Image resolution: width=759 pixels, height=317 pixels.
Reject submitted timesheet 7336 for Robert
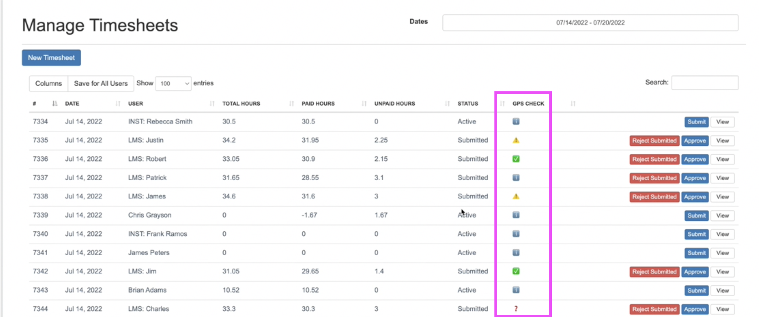click(x=654, y=159)
